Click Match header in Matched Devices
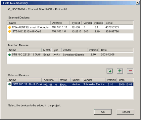This screenshot has height=120, width=141. [46, 50]
